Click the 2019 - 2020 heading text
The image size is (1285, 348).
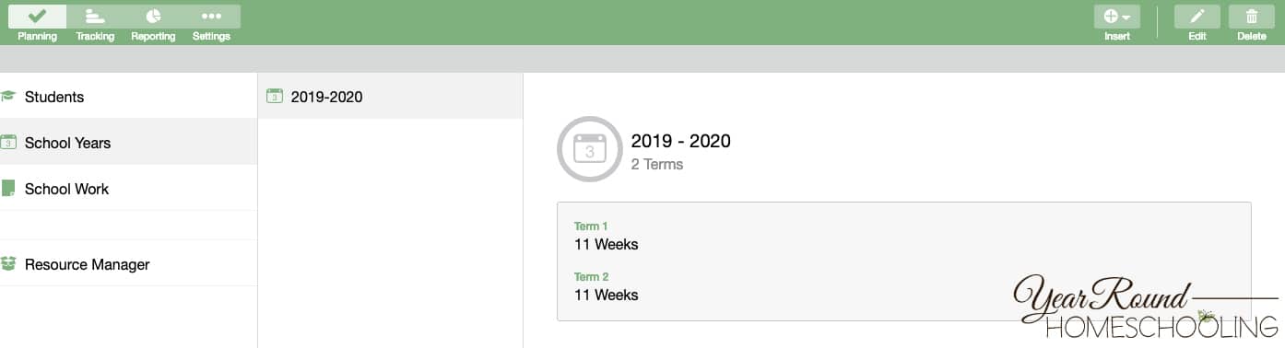pos(680,141)
